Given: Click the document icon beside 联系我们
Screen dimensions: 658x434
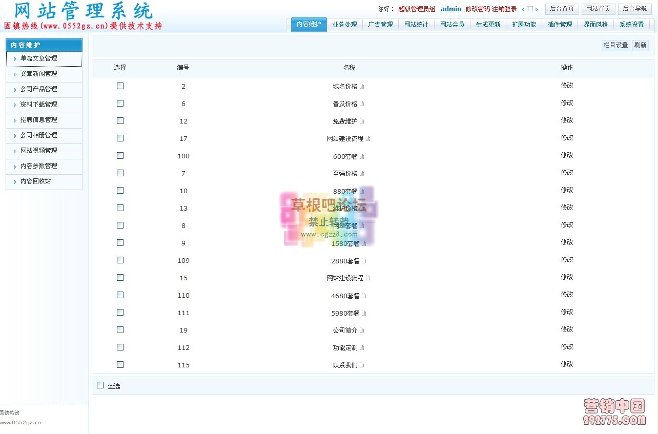Looking at the screenshot, I should point(362,365).
